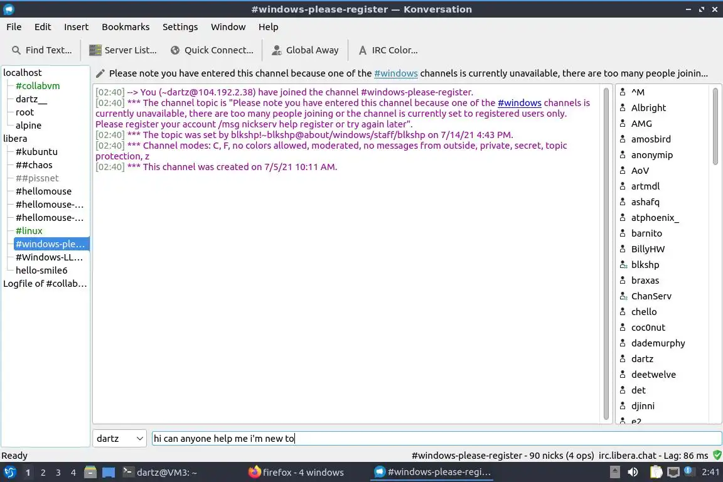Select the ##pissnet channel
This screenshot has width=723, height=482.
pyautogui.click(x=37, y=178)
